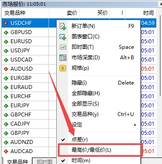Click the green up arrow next to EURUSD
This screenshot has width=162, height=164.
coord(6,41)
